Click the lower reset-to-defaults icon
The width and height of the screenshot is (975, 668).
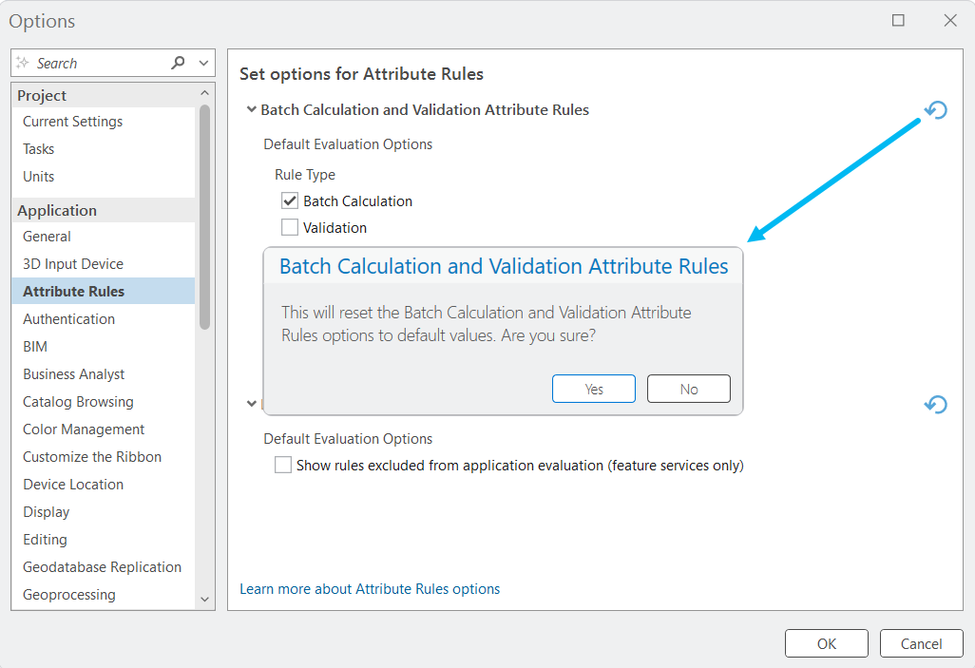click(936, 404)
